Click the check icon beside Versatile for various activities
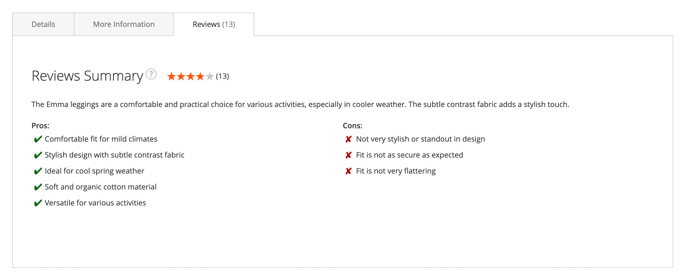The height and width of the screenshot is (280, 685). 38,203
